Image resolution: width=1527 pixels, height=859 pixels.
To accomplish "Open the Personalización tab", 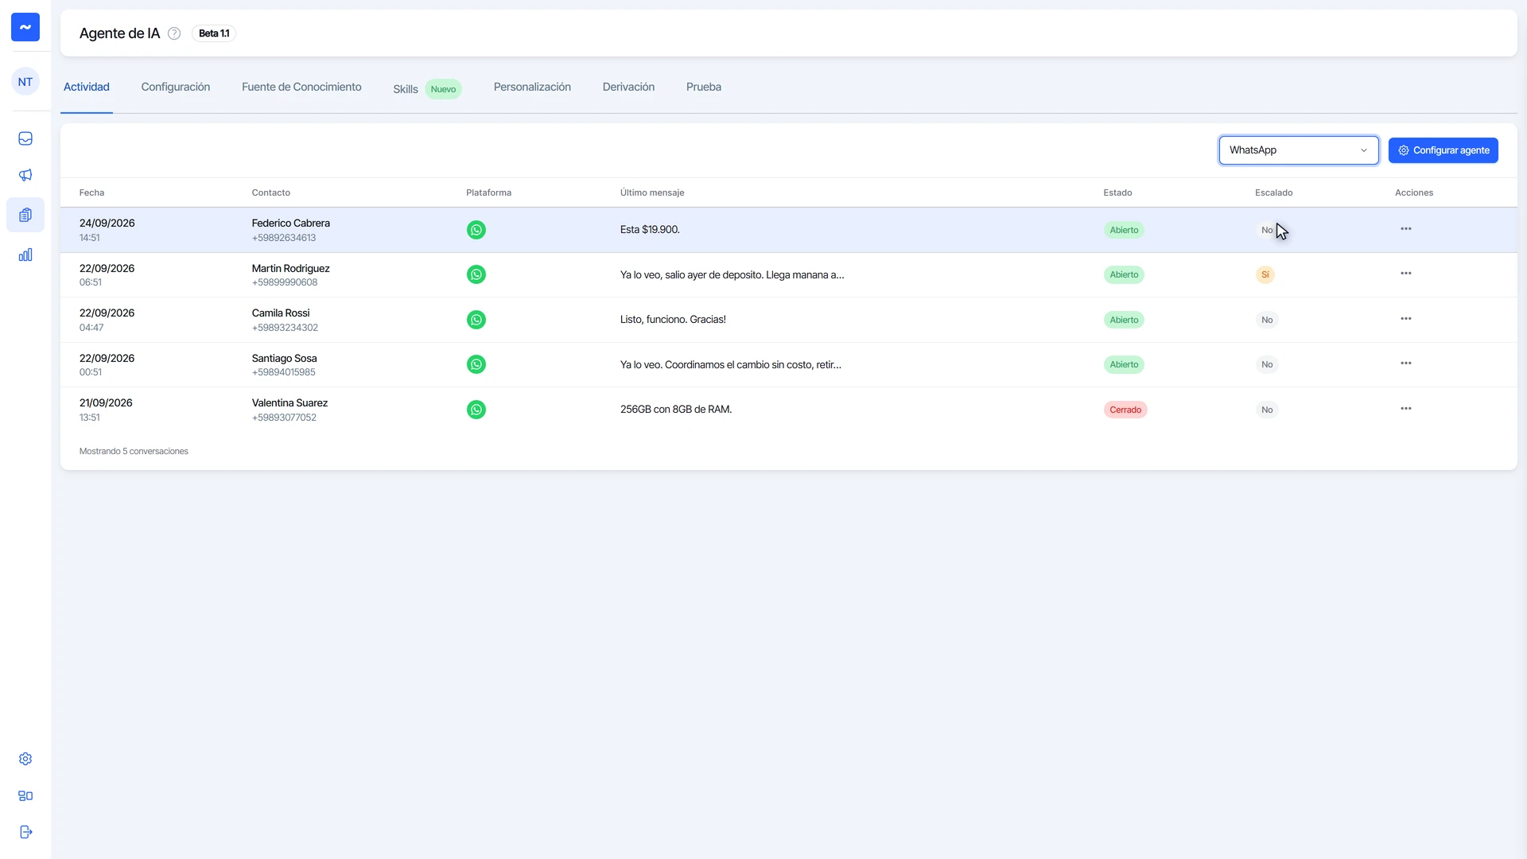I will (532, 87).
